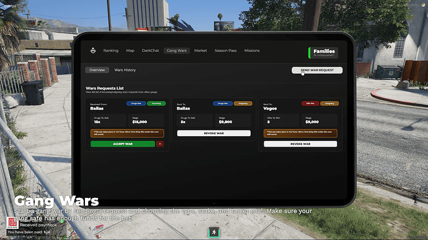The height and width of the screenshot is (240, 428).
Task: Revoke the war sent to Vagos
Action: [300, 144]
